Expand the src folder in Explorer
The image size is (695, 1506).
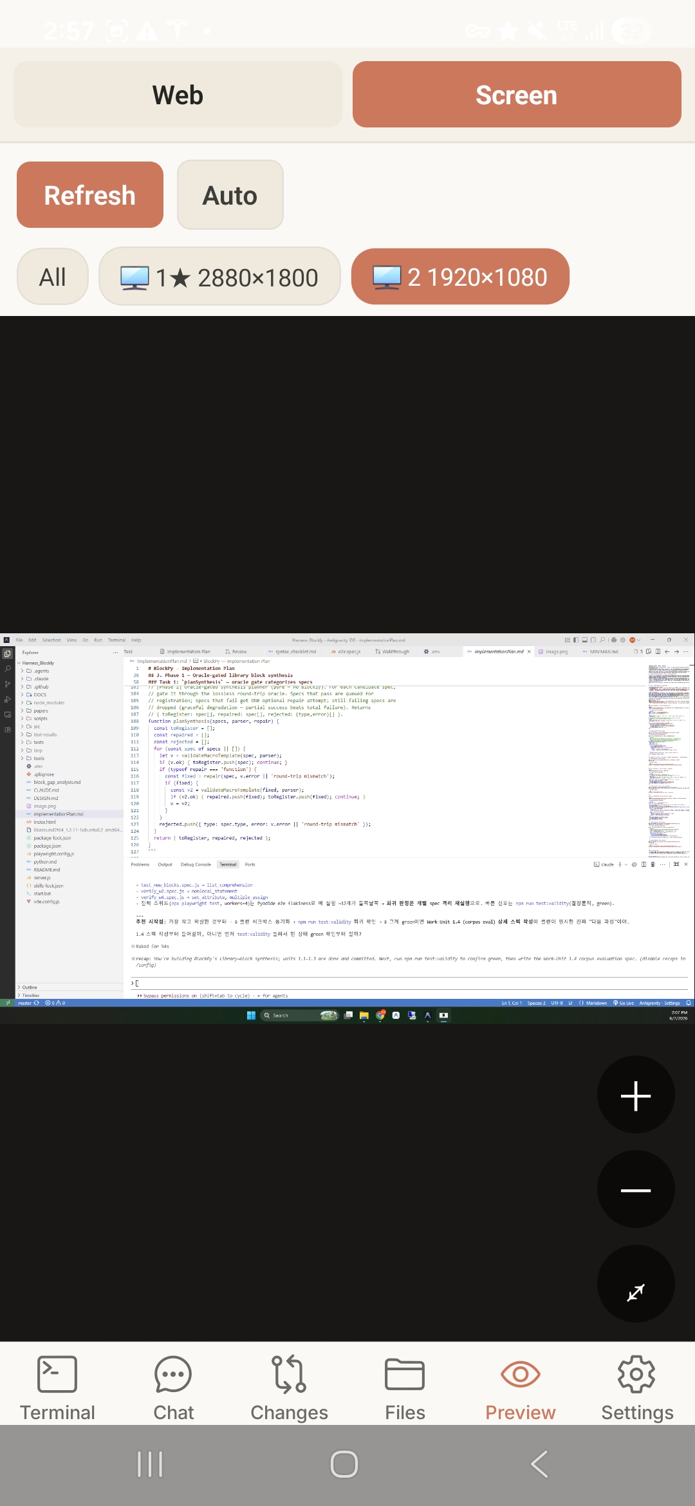(69, 727)
